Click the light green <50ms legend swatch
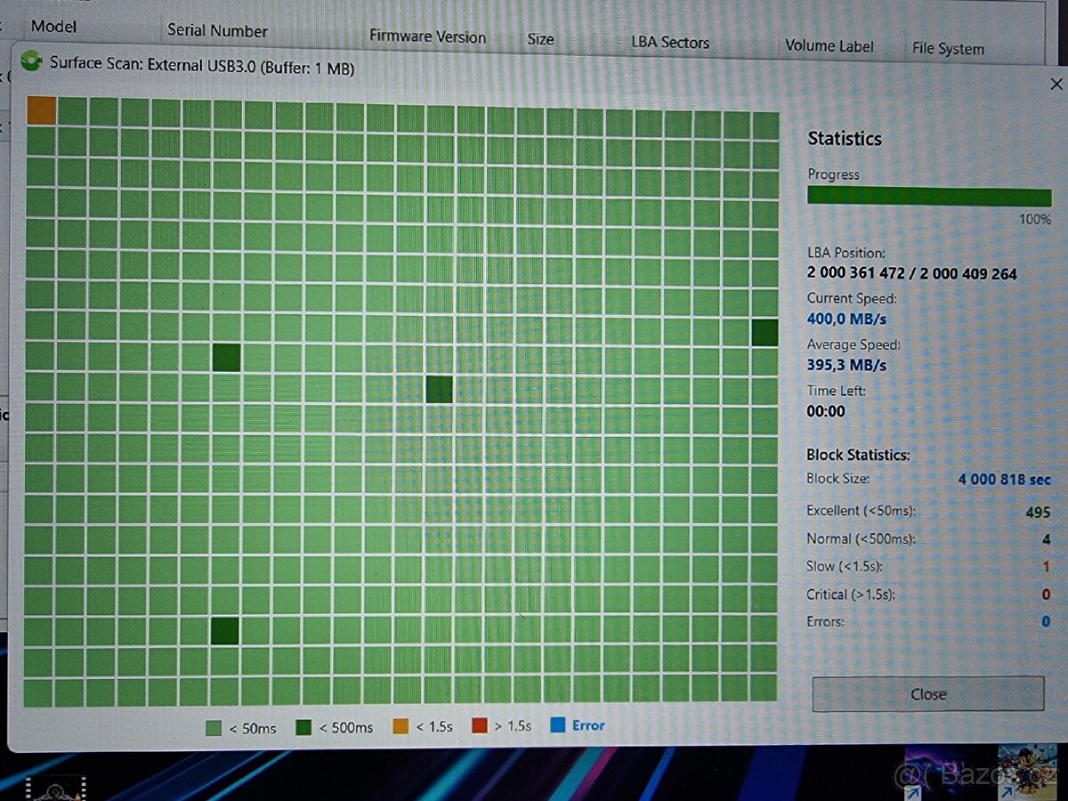The width and height of the screenshot is (1068, 801). coord(214,728)
